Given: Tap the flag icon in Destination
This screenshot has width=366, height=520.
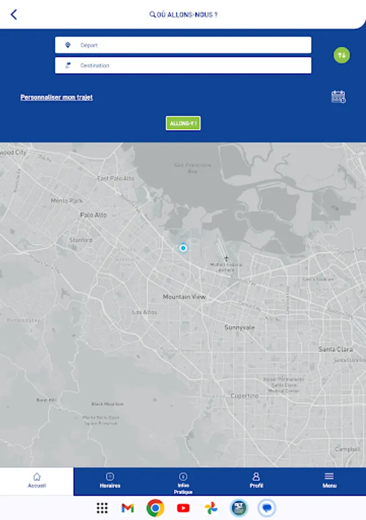Looking at the screenshot, I should pos(68,65).
